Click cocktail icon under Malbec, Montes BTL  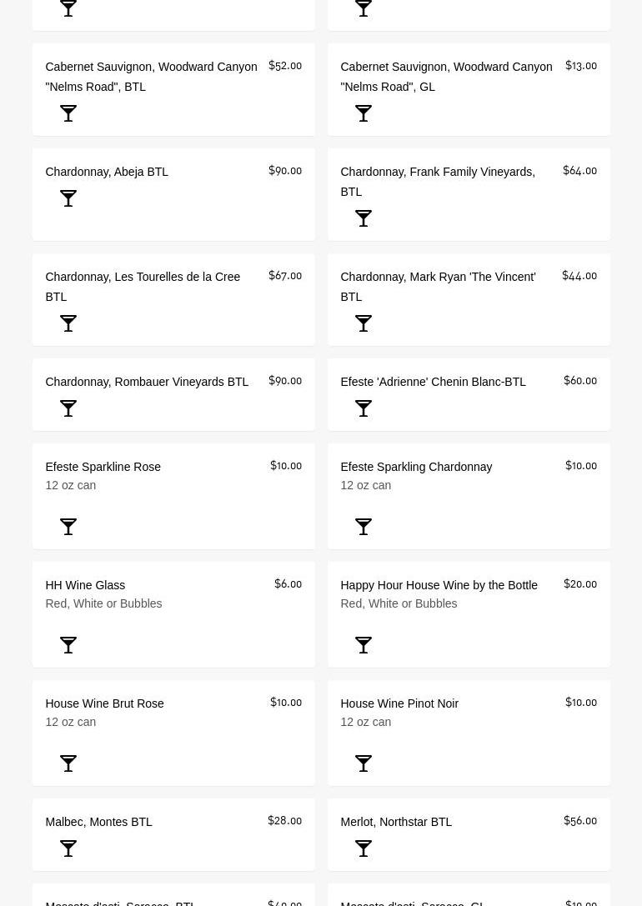point(68,848)
